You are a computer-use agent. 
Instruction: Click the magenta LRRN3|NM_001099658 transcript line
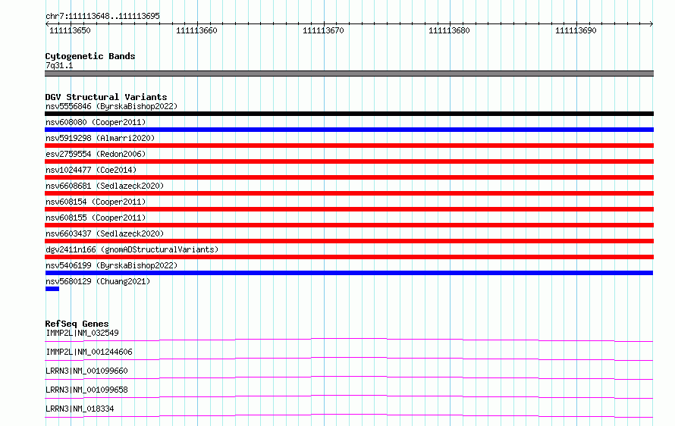click(x=349, y=396)
